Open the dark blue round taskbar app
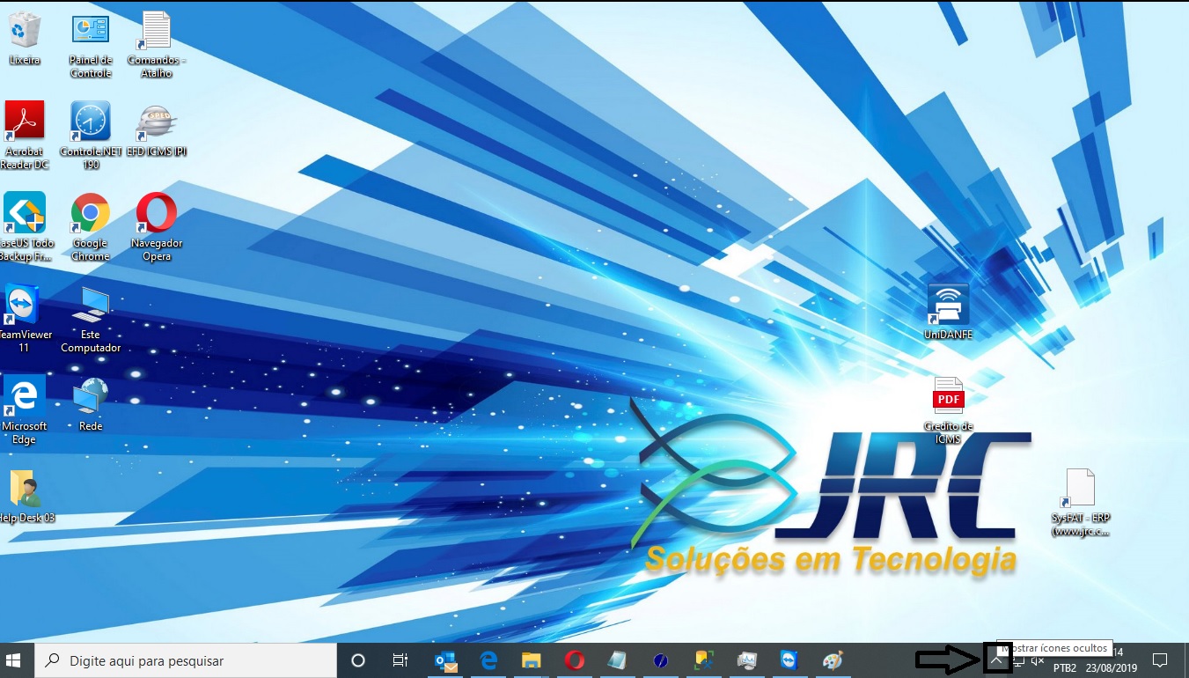This screenshot has height=678, width=1189. pyautogui.click(x=660, y=660)
